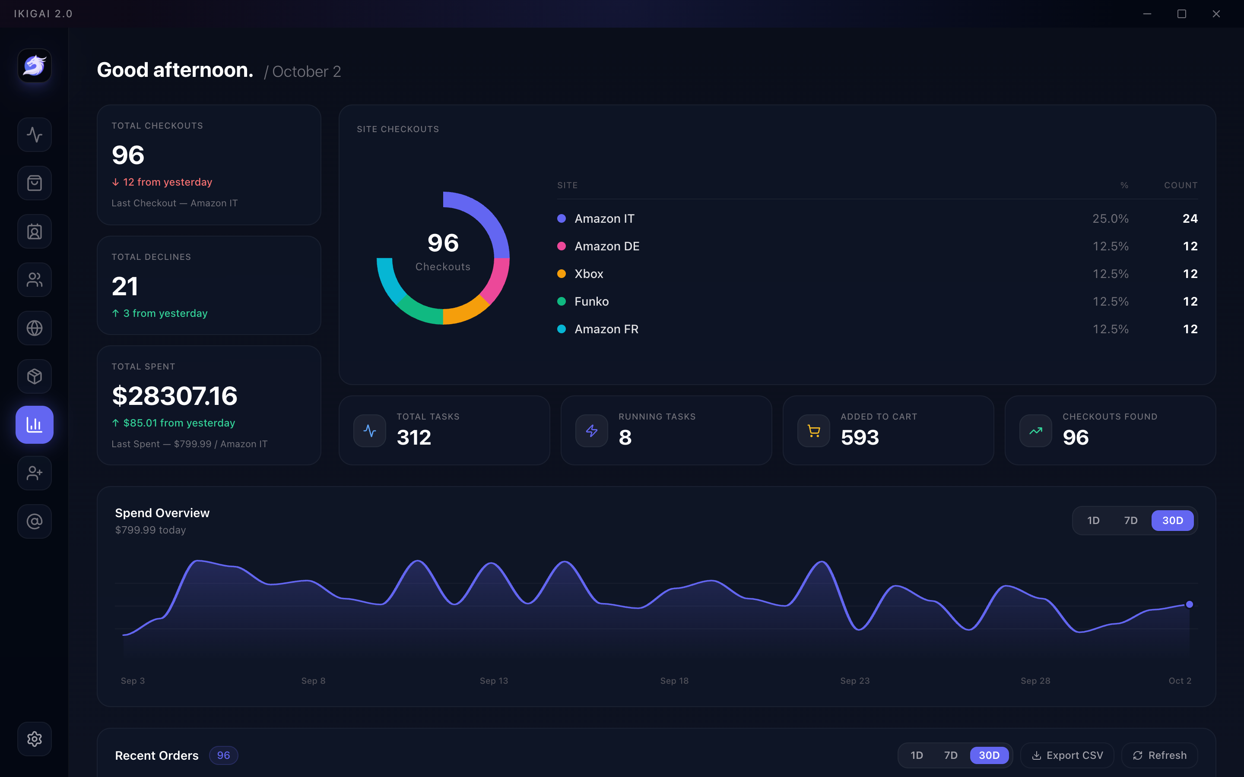Screen dimensions: 1244x777
Task: Open the package box sidebar icon
Action: coord(35,376)
